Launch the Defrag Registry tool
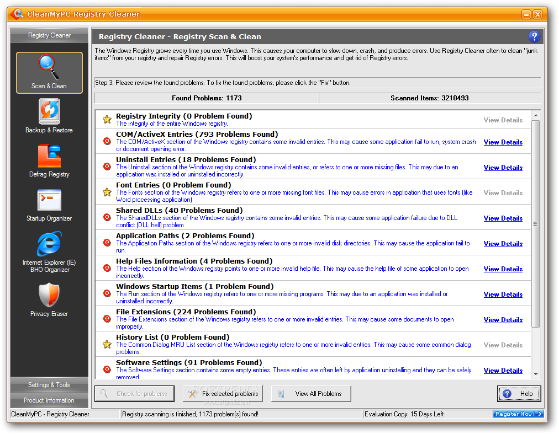559x434 pixels. point(49,160)
